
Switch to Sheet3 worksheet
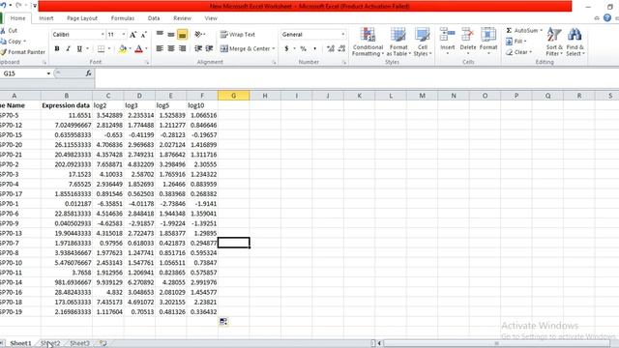[x=79, y=343]
